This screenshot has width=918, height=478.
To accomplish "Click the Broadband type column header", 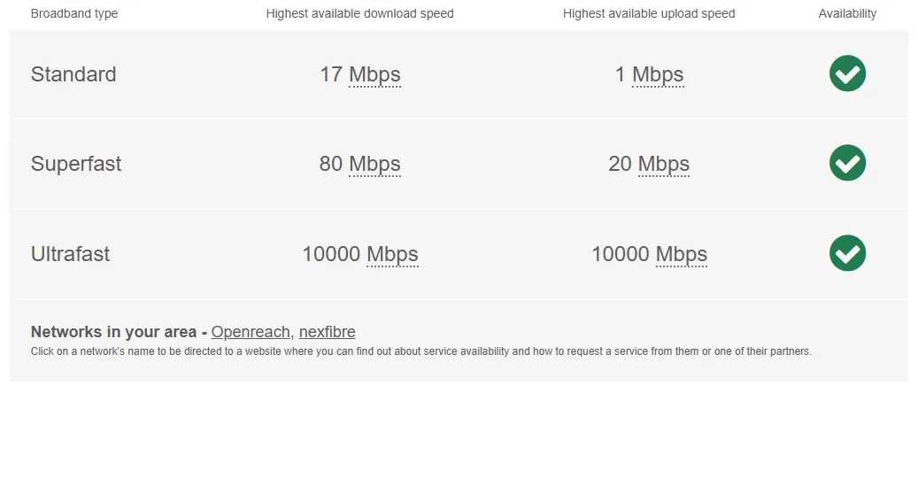I will tap(74, 13).
